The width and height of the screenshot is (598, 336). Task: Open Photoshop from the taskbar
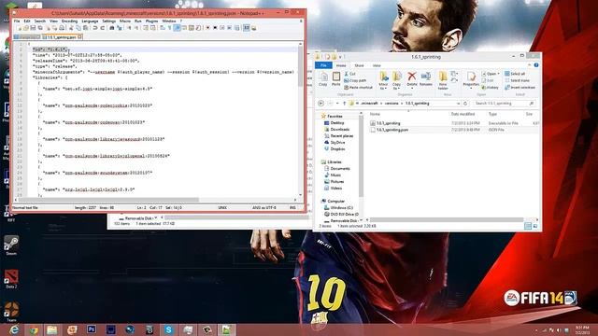[x=92, y=329]
